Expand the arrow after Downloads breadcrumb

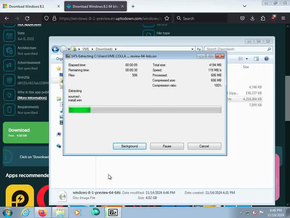click(x=116, y=49)
